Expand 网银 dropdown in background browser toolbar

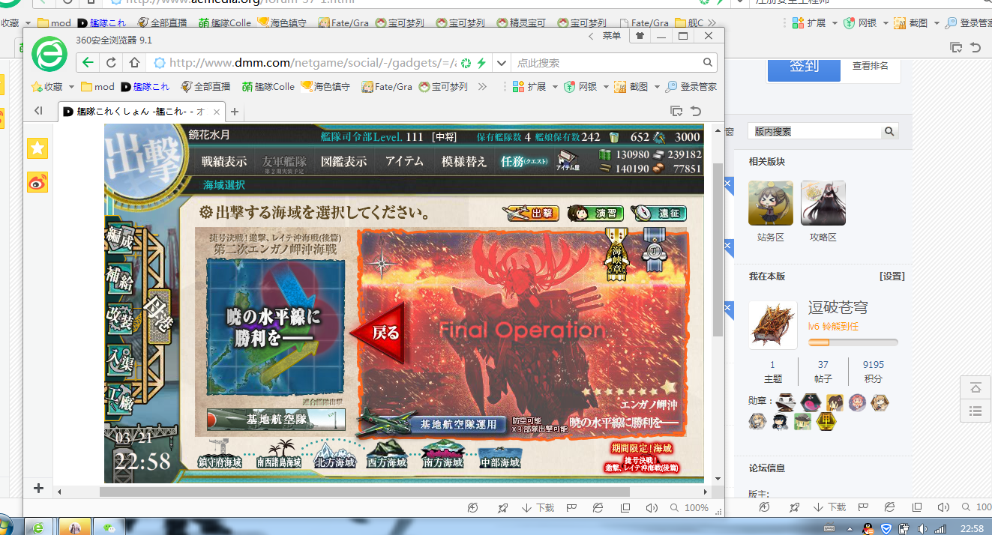click(x=885, y=23)
